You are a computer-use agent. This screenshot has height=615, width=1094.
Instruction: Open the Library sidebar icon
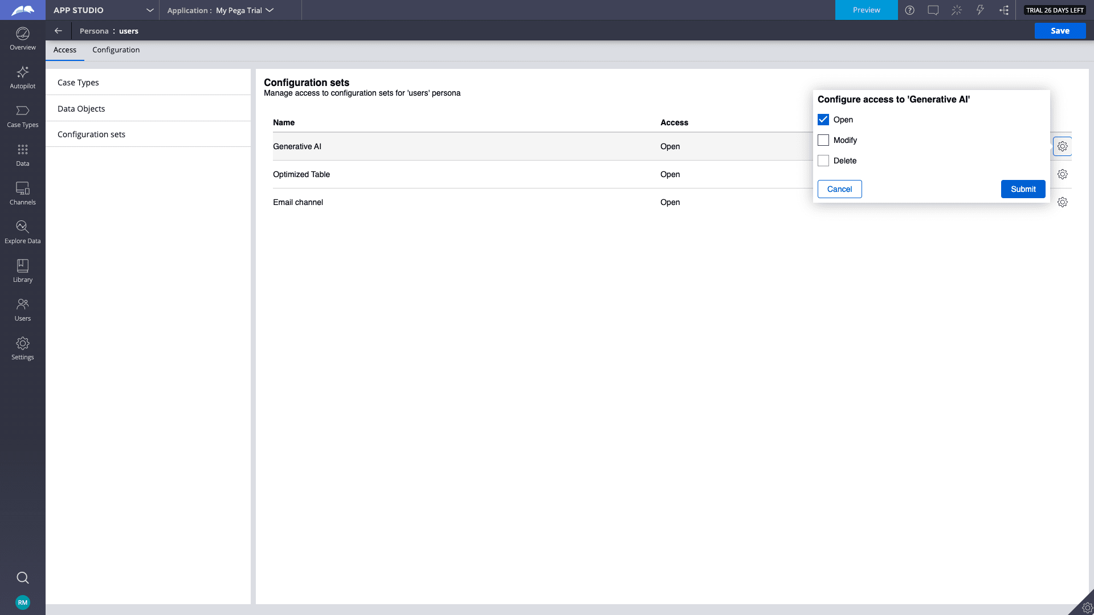[23, 272]
